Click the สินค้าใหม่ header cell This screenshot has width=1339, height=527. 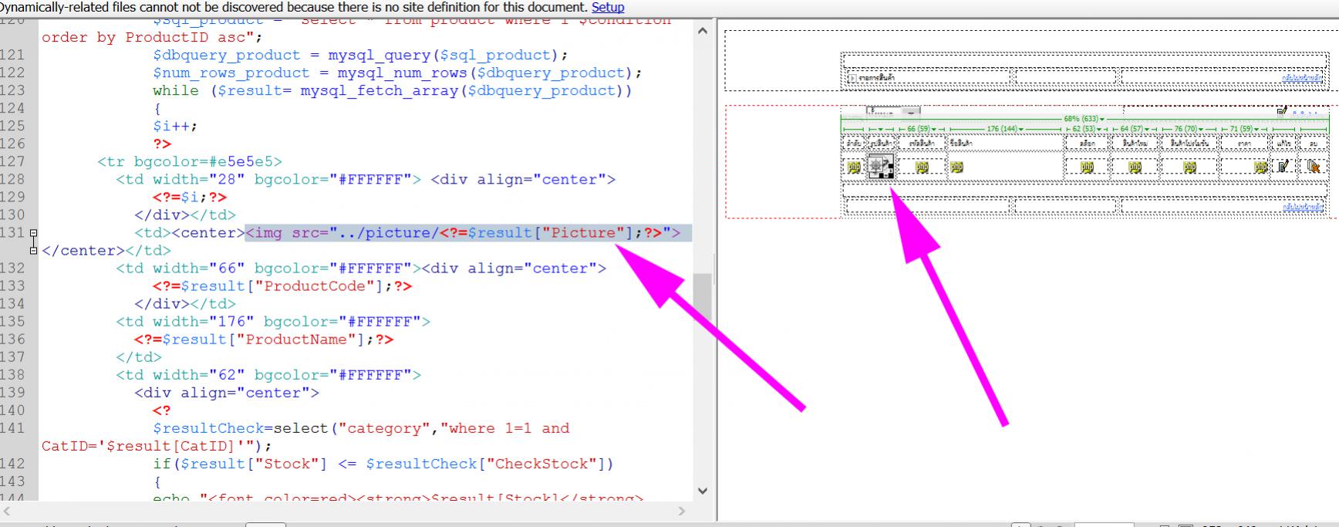(1135, 144)
